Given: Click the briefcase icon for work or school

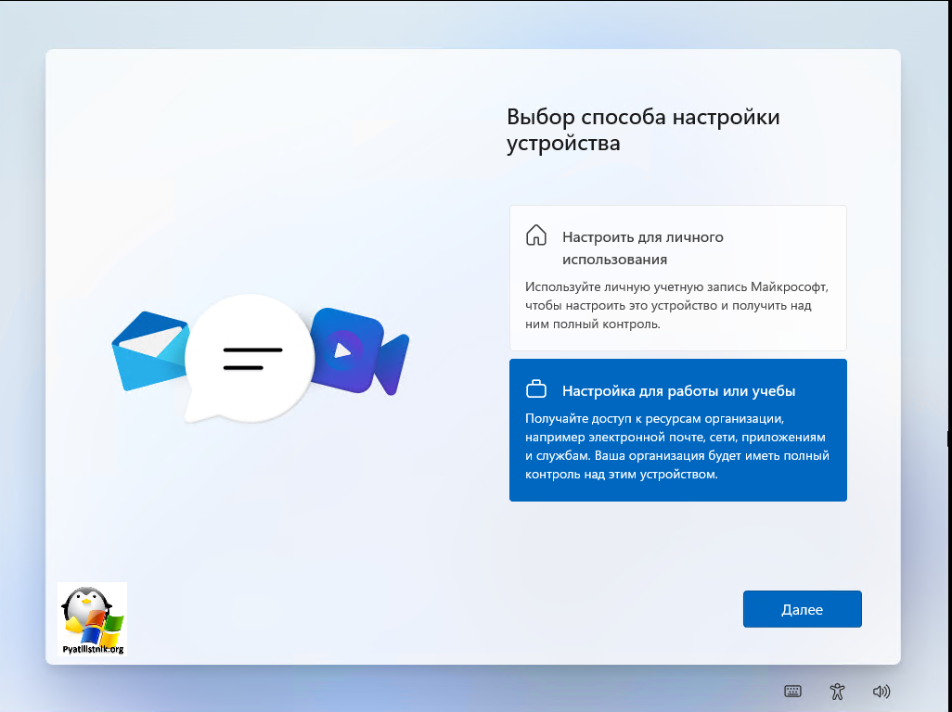Looking at the screenshot, I should 536,388.
